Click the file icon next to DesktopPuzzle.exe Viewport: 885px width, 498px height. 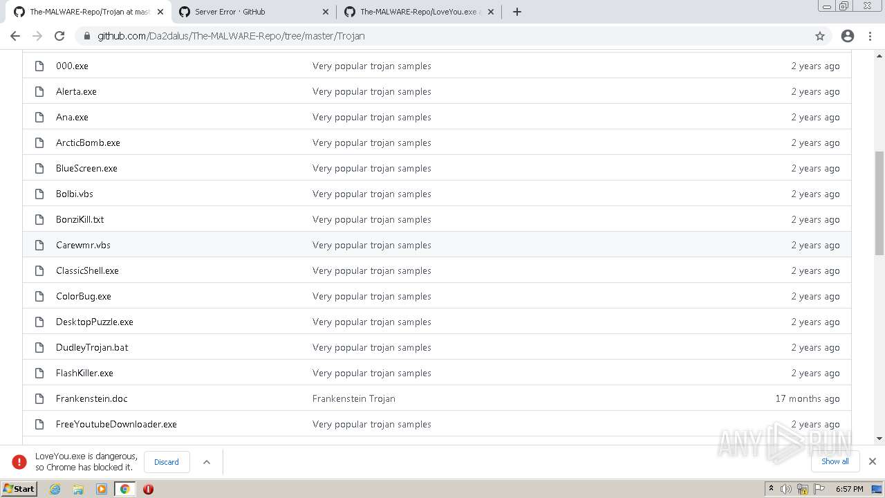(x=39, y=322)
